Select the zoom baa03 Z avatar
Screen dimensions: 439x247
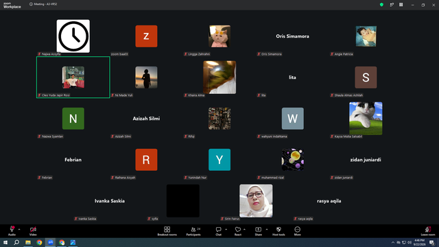pyautogui.click(x=146, y=36)
